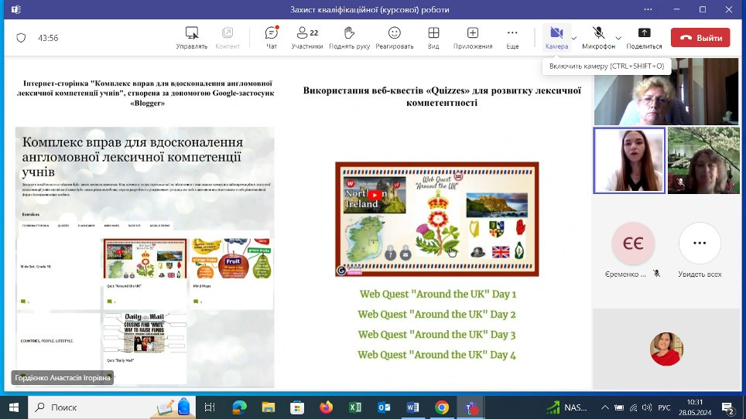Open File Explorer from the taskbar
The width and height of the screenshot is (746, 419).
(x=269, y=407)
